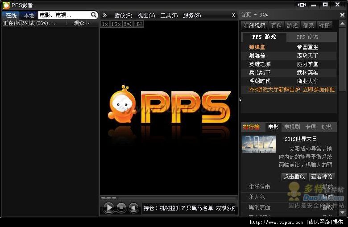Click the scrolling news ticker text
This screenshot has height=227, width=348.
click(189, 208)
